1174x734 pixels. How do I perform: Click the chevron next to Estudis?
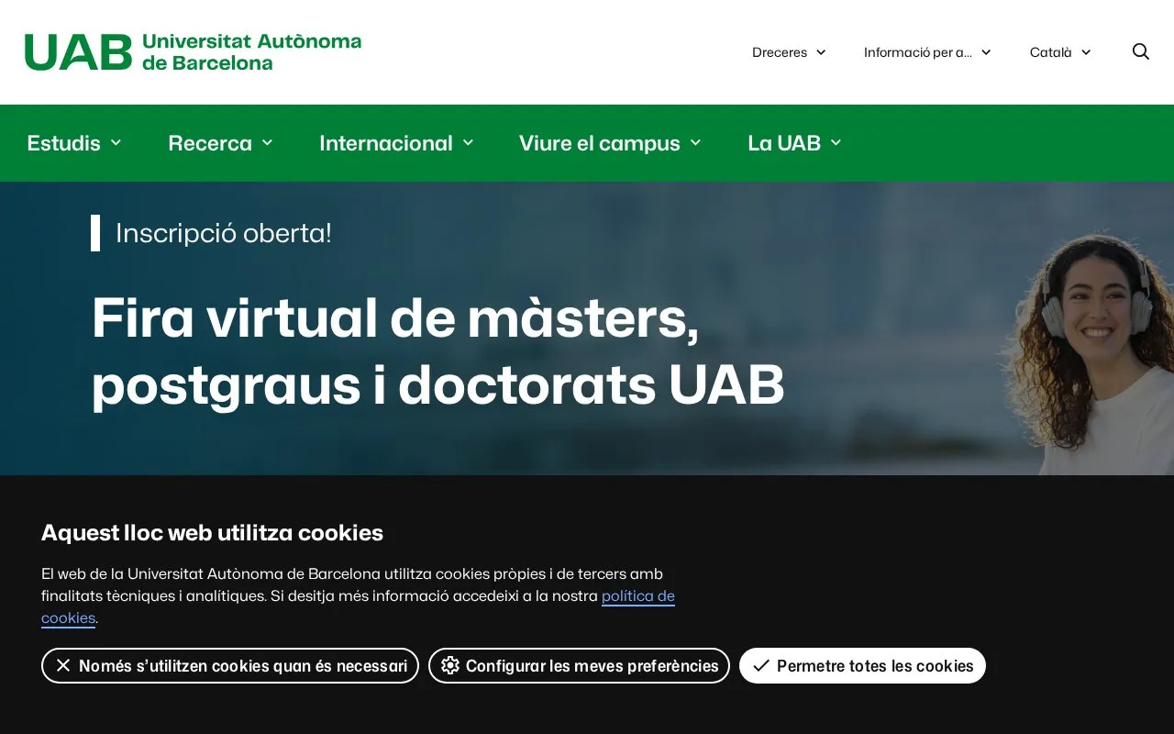click(116, 142)
